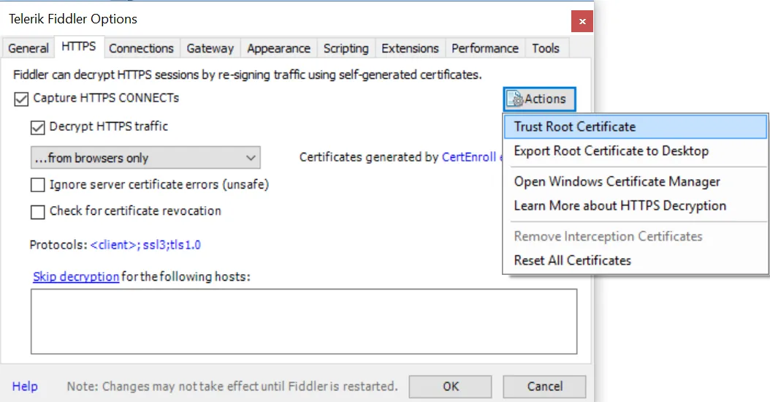770x402 pixels.
Task: Click the protocols link '<client>; ssl3;tls1.0'
Action: point(145,245)
